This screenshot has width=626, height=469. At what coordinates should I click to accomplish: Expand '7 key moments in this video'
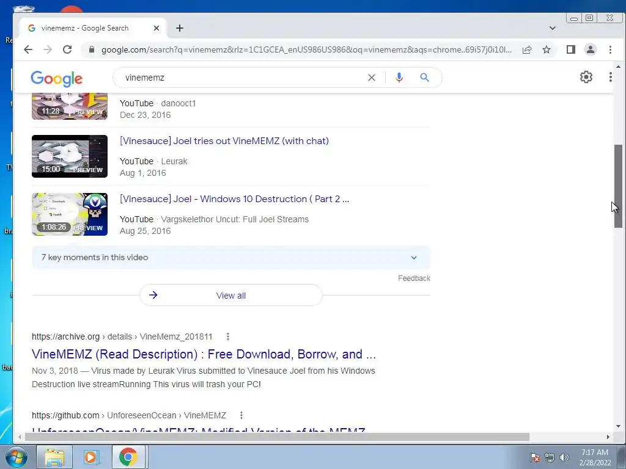point(230,257)
